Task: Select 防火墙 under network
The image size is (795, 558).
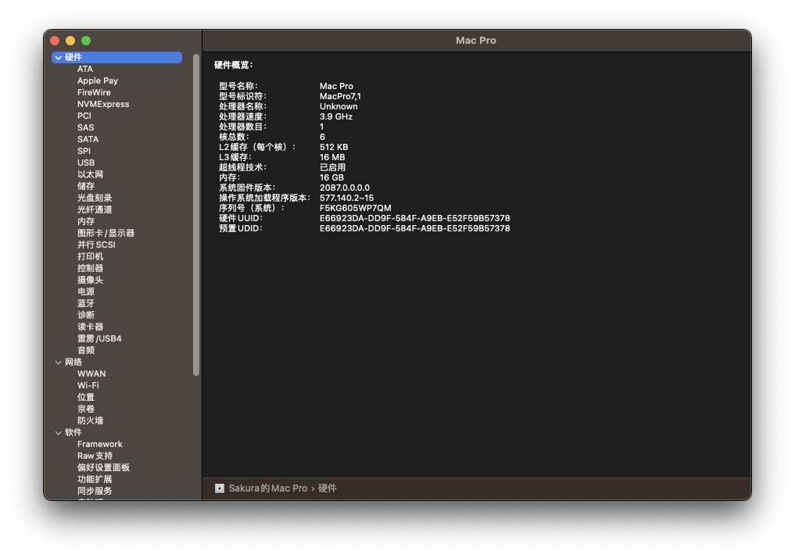Action: click(90, 420)
